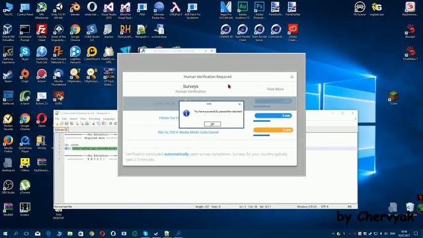Click the Mozilla Firefox desktop icon
This screenshot has height=238, width=423.
tap(8, 144)
